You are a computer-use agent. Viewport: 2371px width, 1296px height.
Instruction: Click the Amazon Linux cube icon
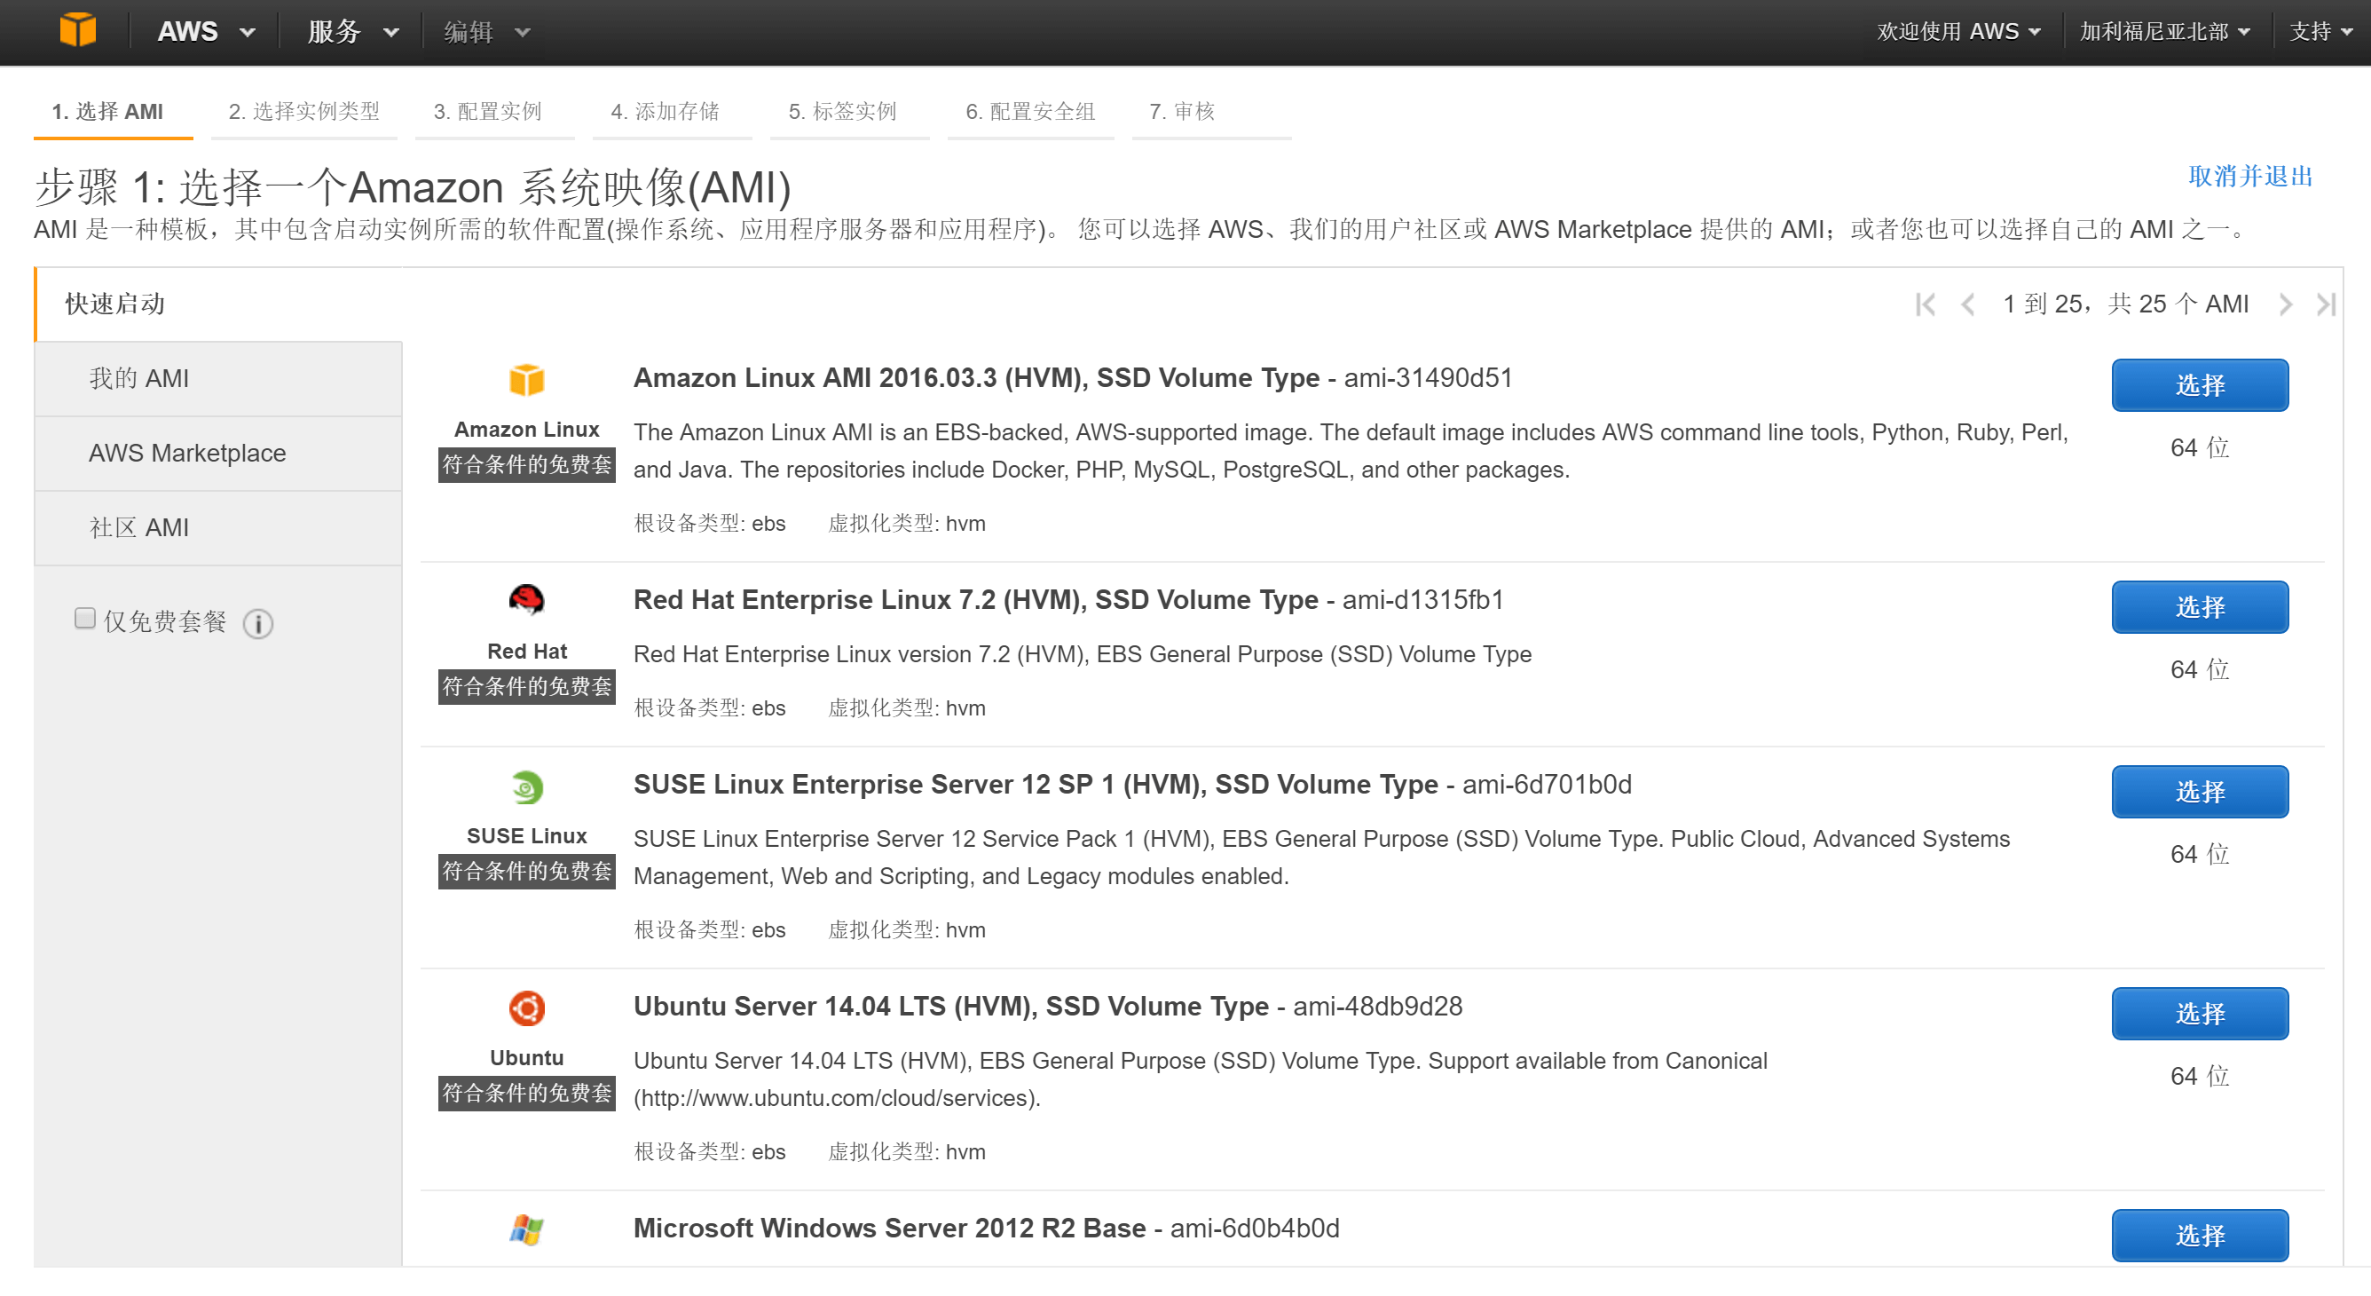point(526,380)
